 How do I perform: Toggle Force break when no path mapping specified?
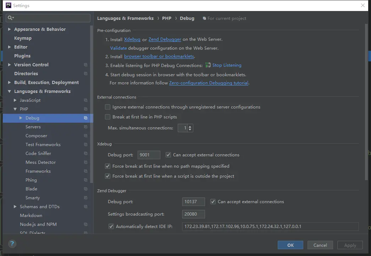(x=108, y=166)
